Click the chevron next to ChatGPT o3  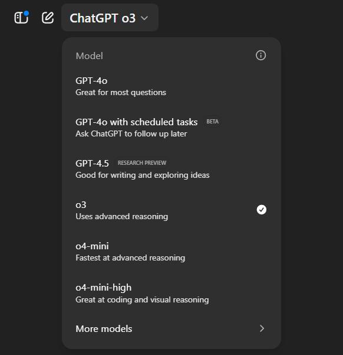coord(144,18)
